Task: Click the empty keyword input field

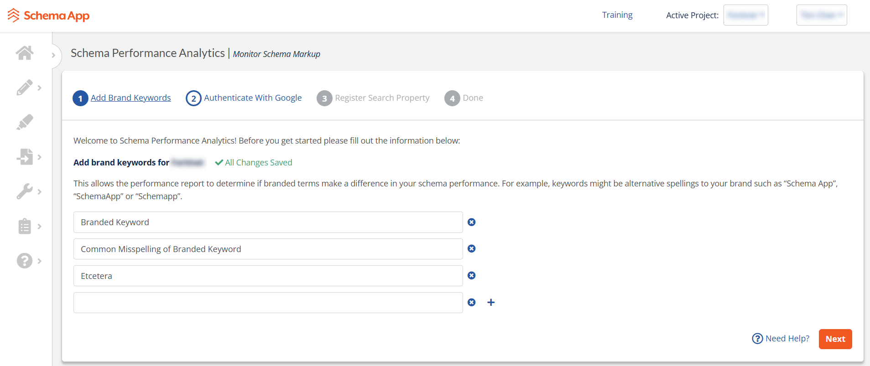Action: click(x=268, y=303)
